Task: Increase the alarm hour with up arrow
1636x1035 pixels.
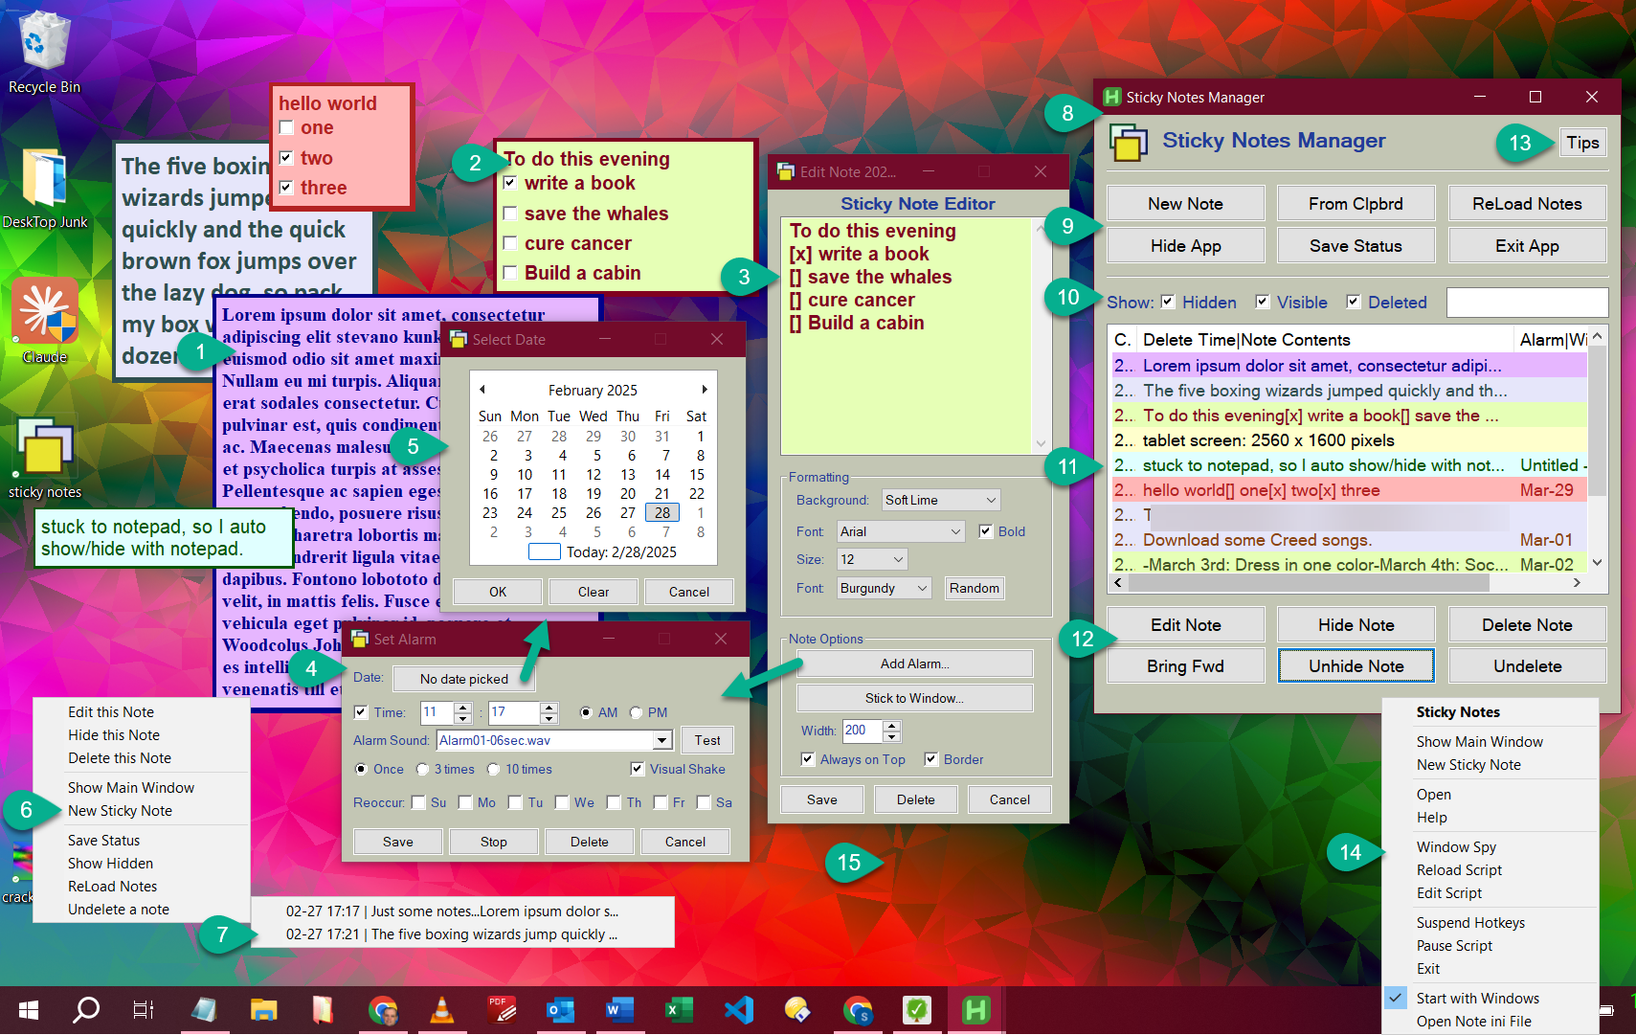Action: (x=463, y=708)
